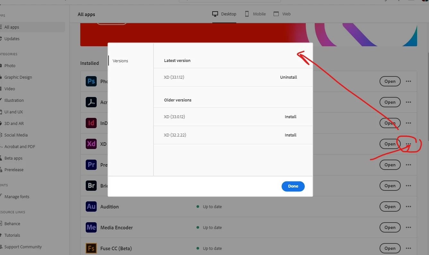Open more options for Acrobat row
Image resolution: width=429 pixels, height=255 pixels.
(x=408, y=102)
